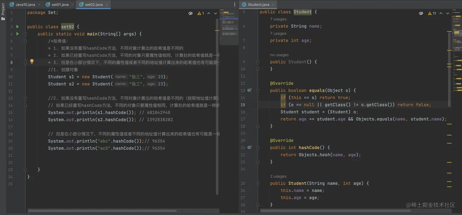Go to next highlighted problem in Student.java
Viewport: 462px width, 215px height.
coord(448,13)
